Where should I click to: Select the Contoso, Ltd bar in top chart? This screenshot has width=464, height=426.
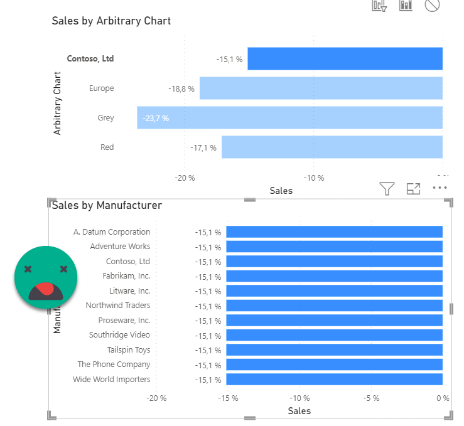coord(345,59)
